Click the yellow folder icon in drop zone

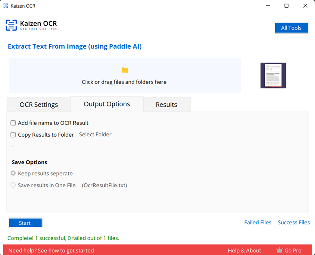pyautogui.click(x=125, y=70)
